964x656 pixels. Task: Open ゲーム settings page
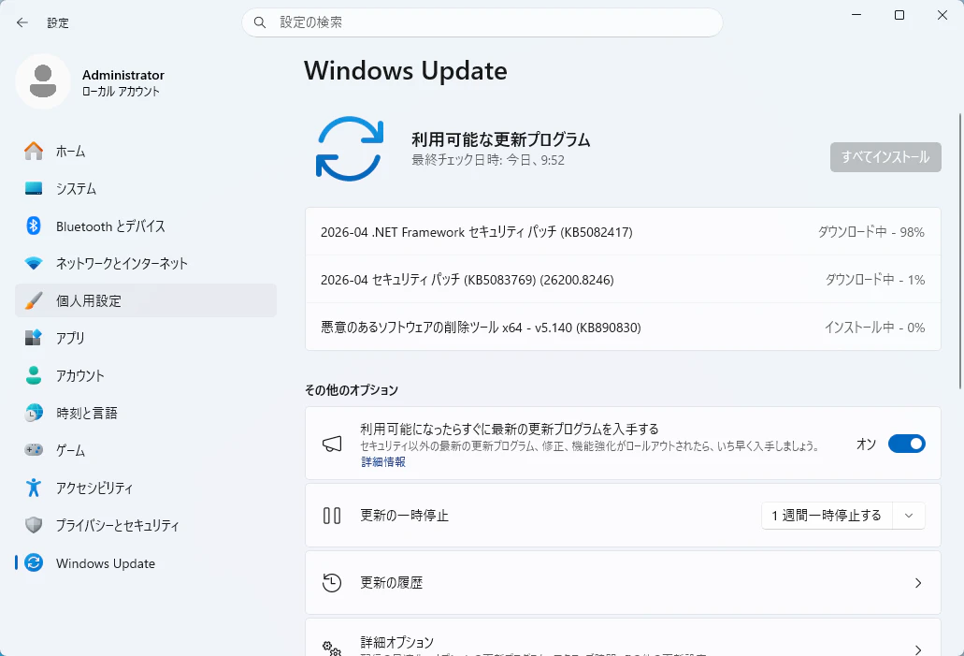click(x=146, y=450)
